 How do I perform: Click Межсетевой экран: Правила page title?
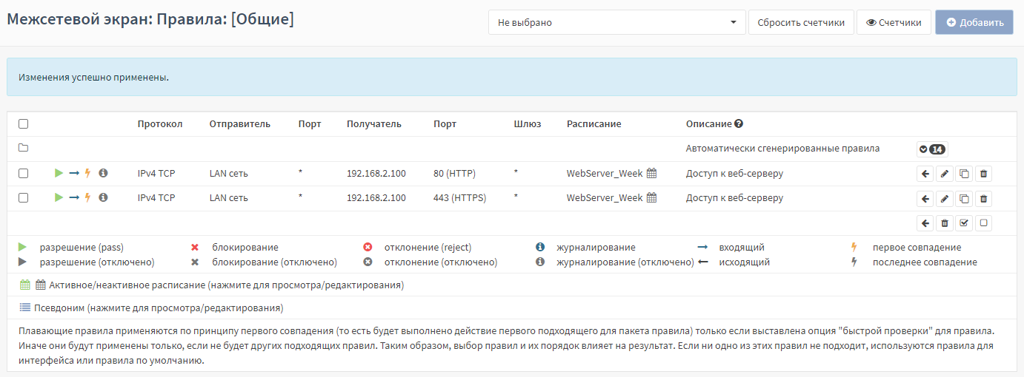pyautogui.click(x=150, y=19)
